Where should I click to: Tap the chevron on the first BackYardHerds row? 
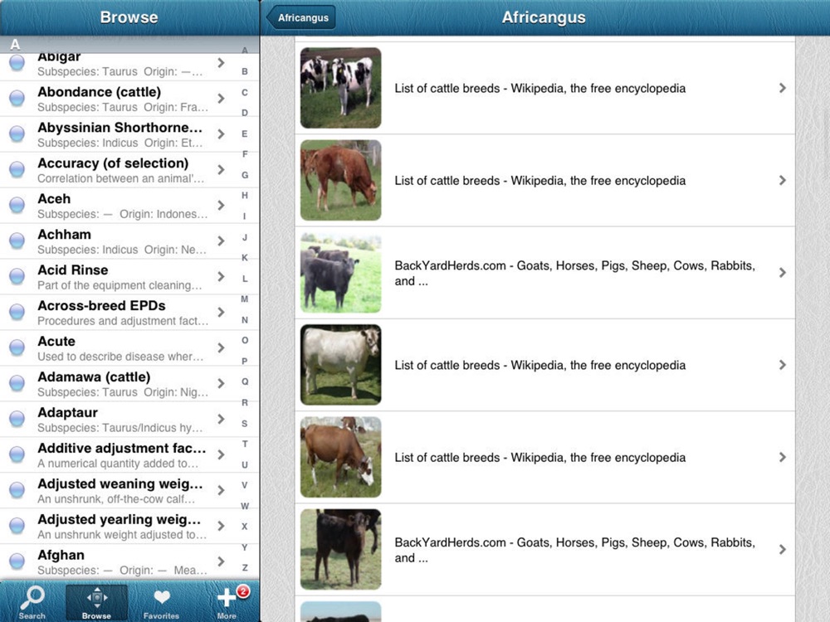click(783, 272)
